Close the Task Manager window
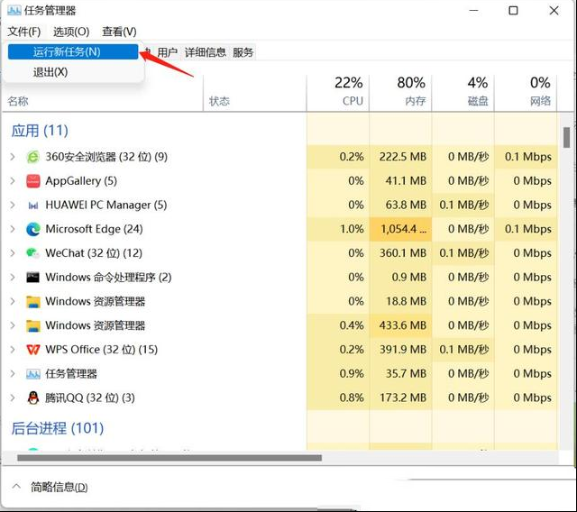577x512 pixels. [x=554, y=10]
